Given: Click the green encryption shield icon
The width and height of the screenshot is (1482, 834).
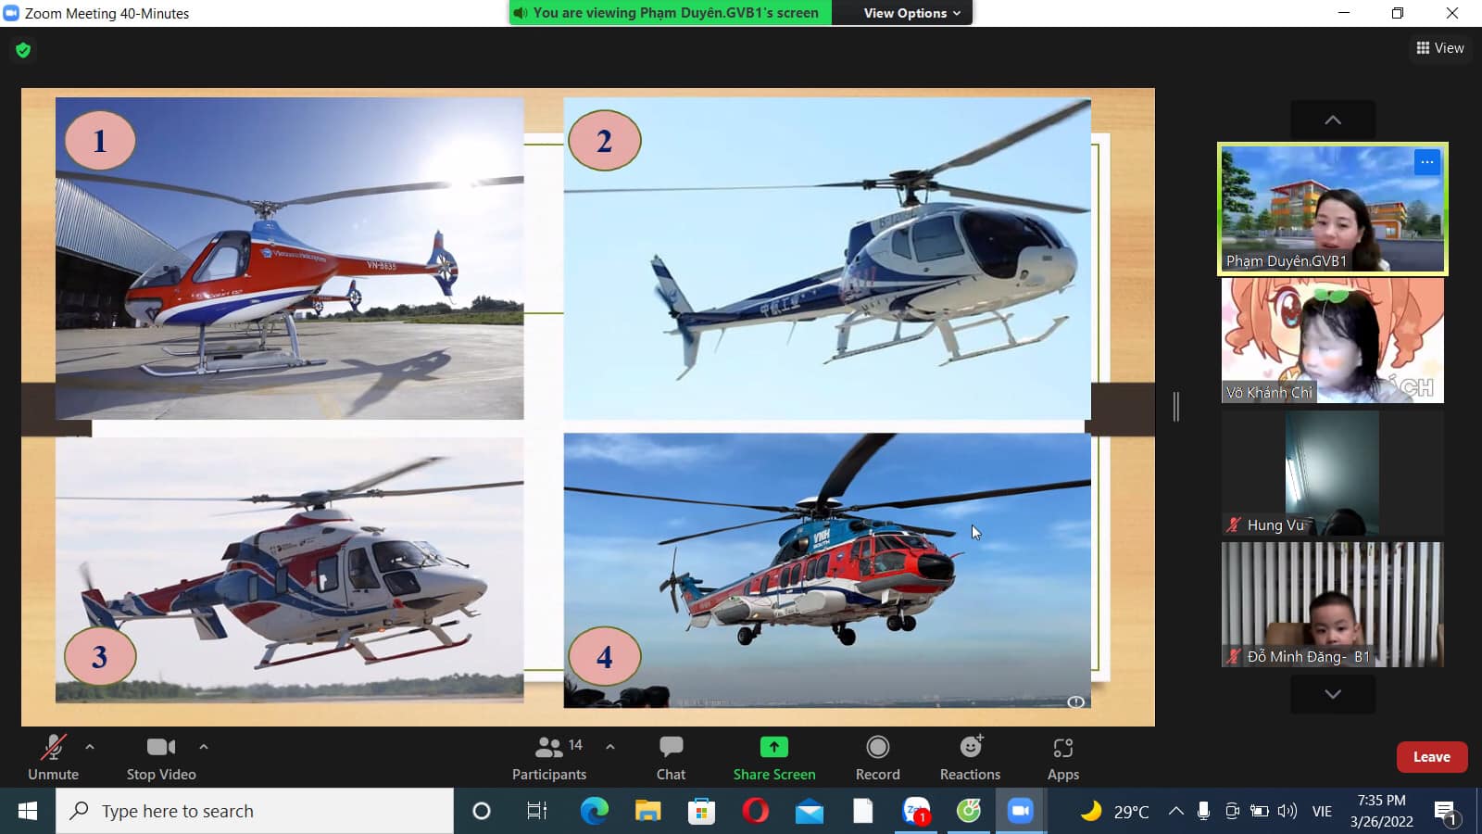Looking at the screenshot, I should coord(23,50).
